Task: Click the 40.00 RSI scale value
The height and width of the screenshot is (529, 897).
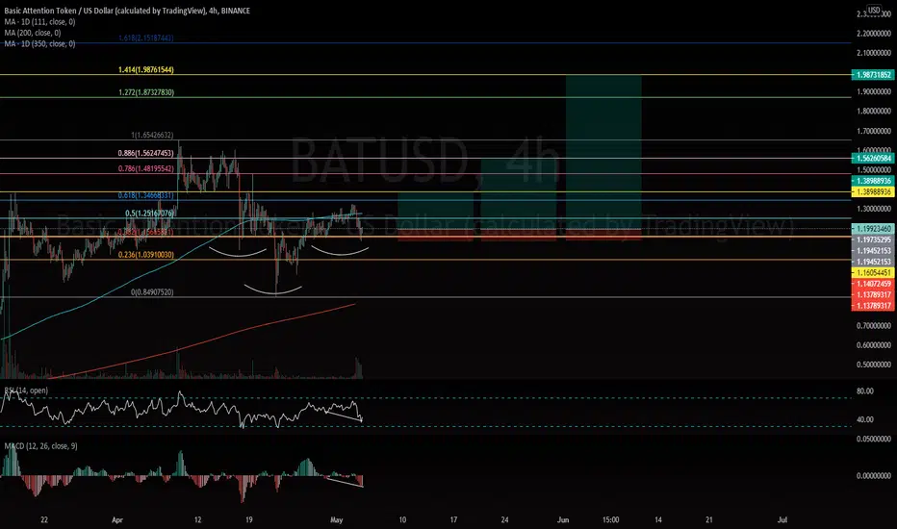Action: click(x=865, y=419)
